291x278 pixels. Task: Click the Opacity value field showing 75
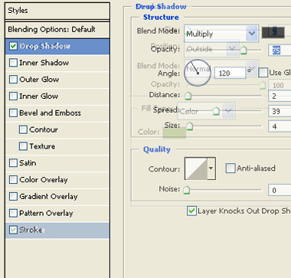click(280, 51)
